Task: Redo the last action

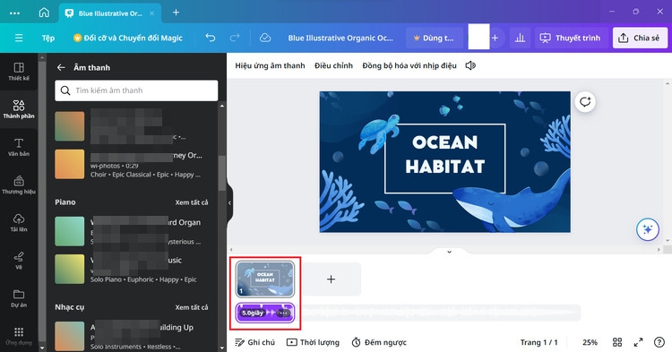Action: click(235, 38)
